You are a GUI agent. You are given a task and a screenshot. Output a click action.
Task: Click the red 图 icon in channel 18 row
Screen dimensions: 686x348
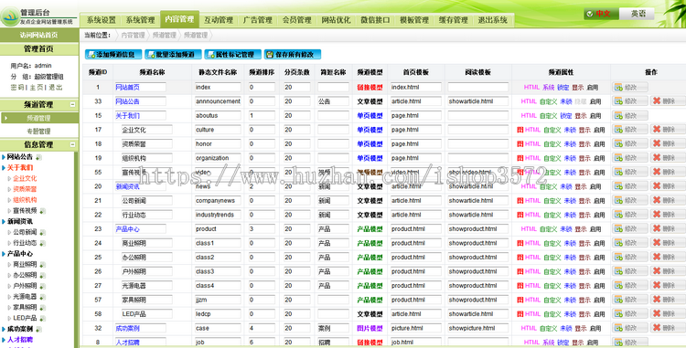[520, 144]
